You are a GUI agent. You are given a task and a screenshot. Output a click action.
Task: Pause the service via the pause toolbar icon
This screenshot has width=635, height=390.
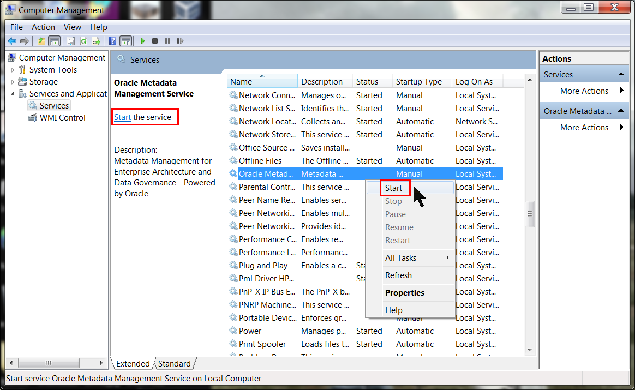pos(167,40)
